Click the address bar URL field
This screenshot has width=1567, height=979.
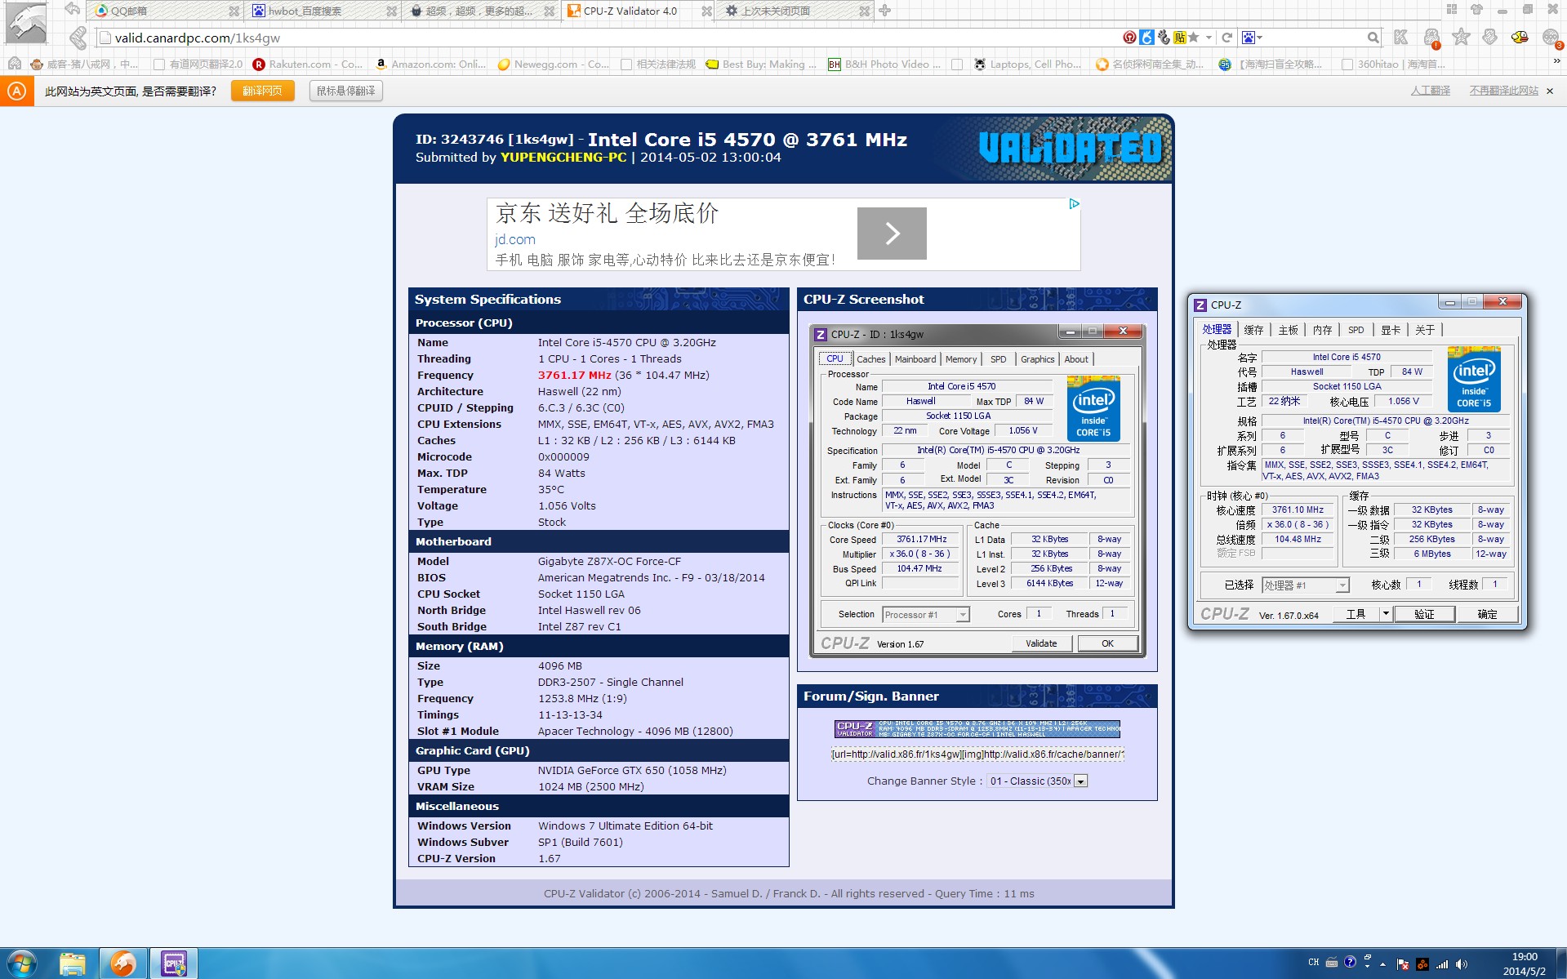click(x=604, y=38)
